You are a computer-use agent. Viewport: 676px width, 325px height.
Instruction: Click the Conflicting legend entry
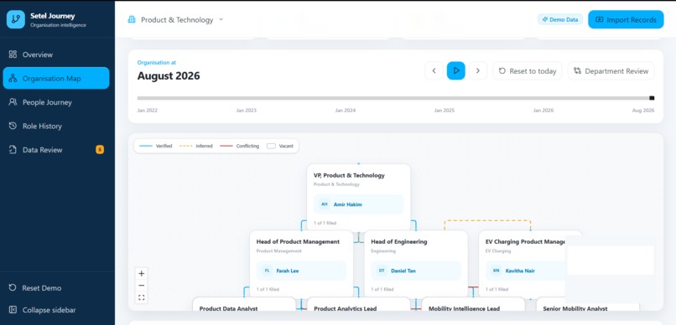click(x=239, y=146)
